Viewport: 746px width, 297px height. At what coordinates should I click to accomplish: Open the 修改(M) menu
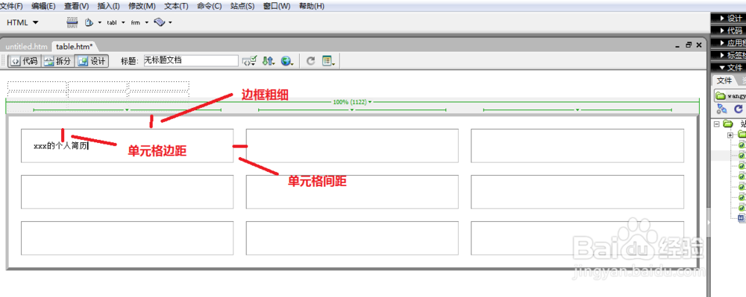pos(142,6)
